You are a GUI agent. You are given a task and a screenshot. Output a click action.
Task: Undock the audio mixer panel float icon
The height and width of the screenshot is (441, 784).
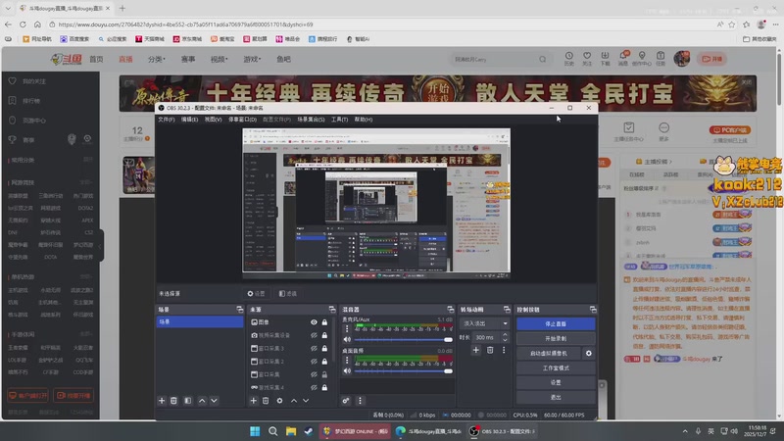pyautogui.click(x=451, y=310)
